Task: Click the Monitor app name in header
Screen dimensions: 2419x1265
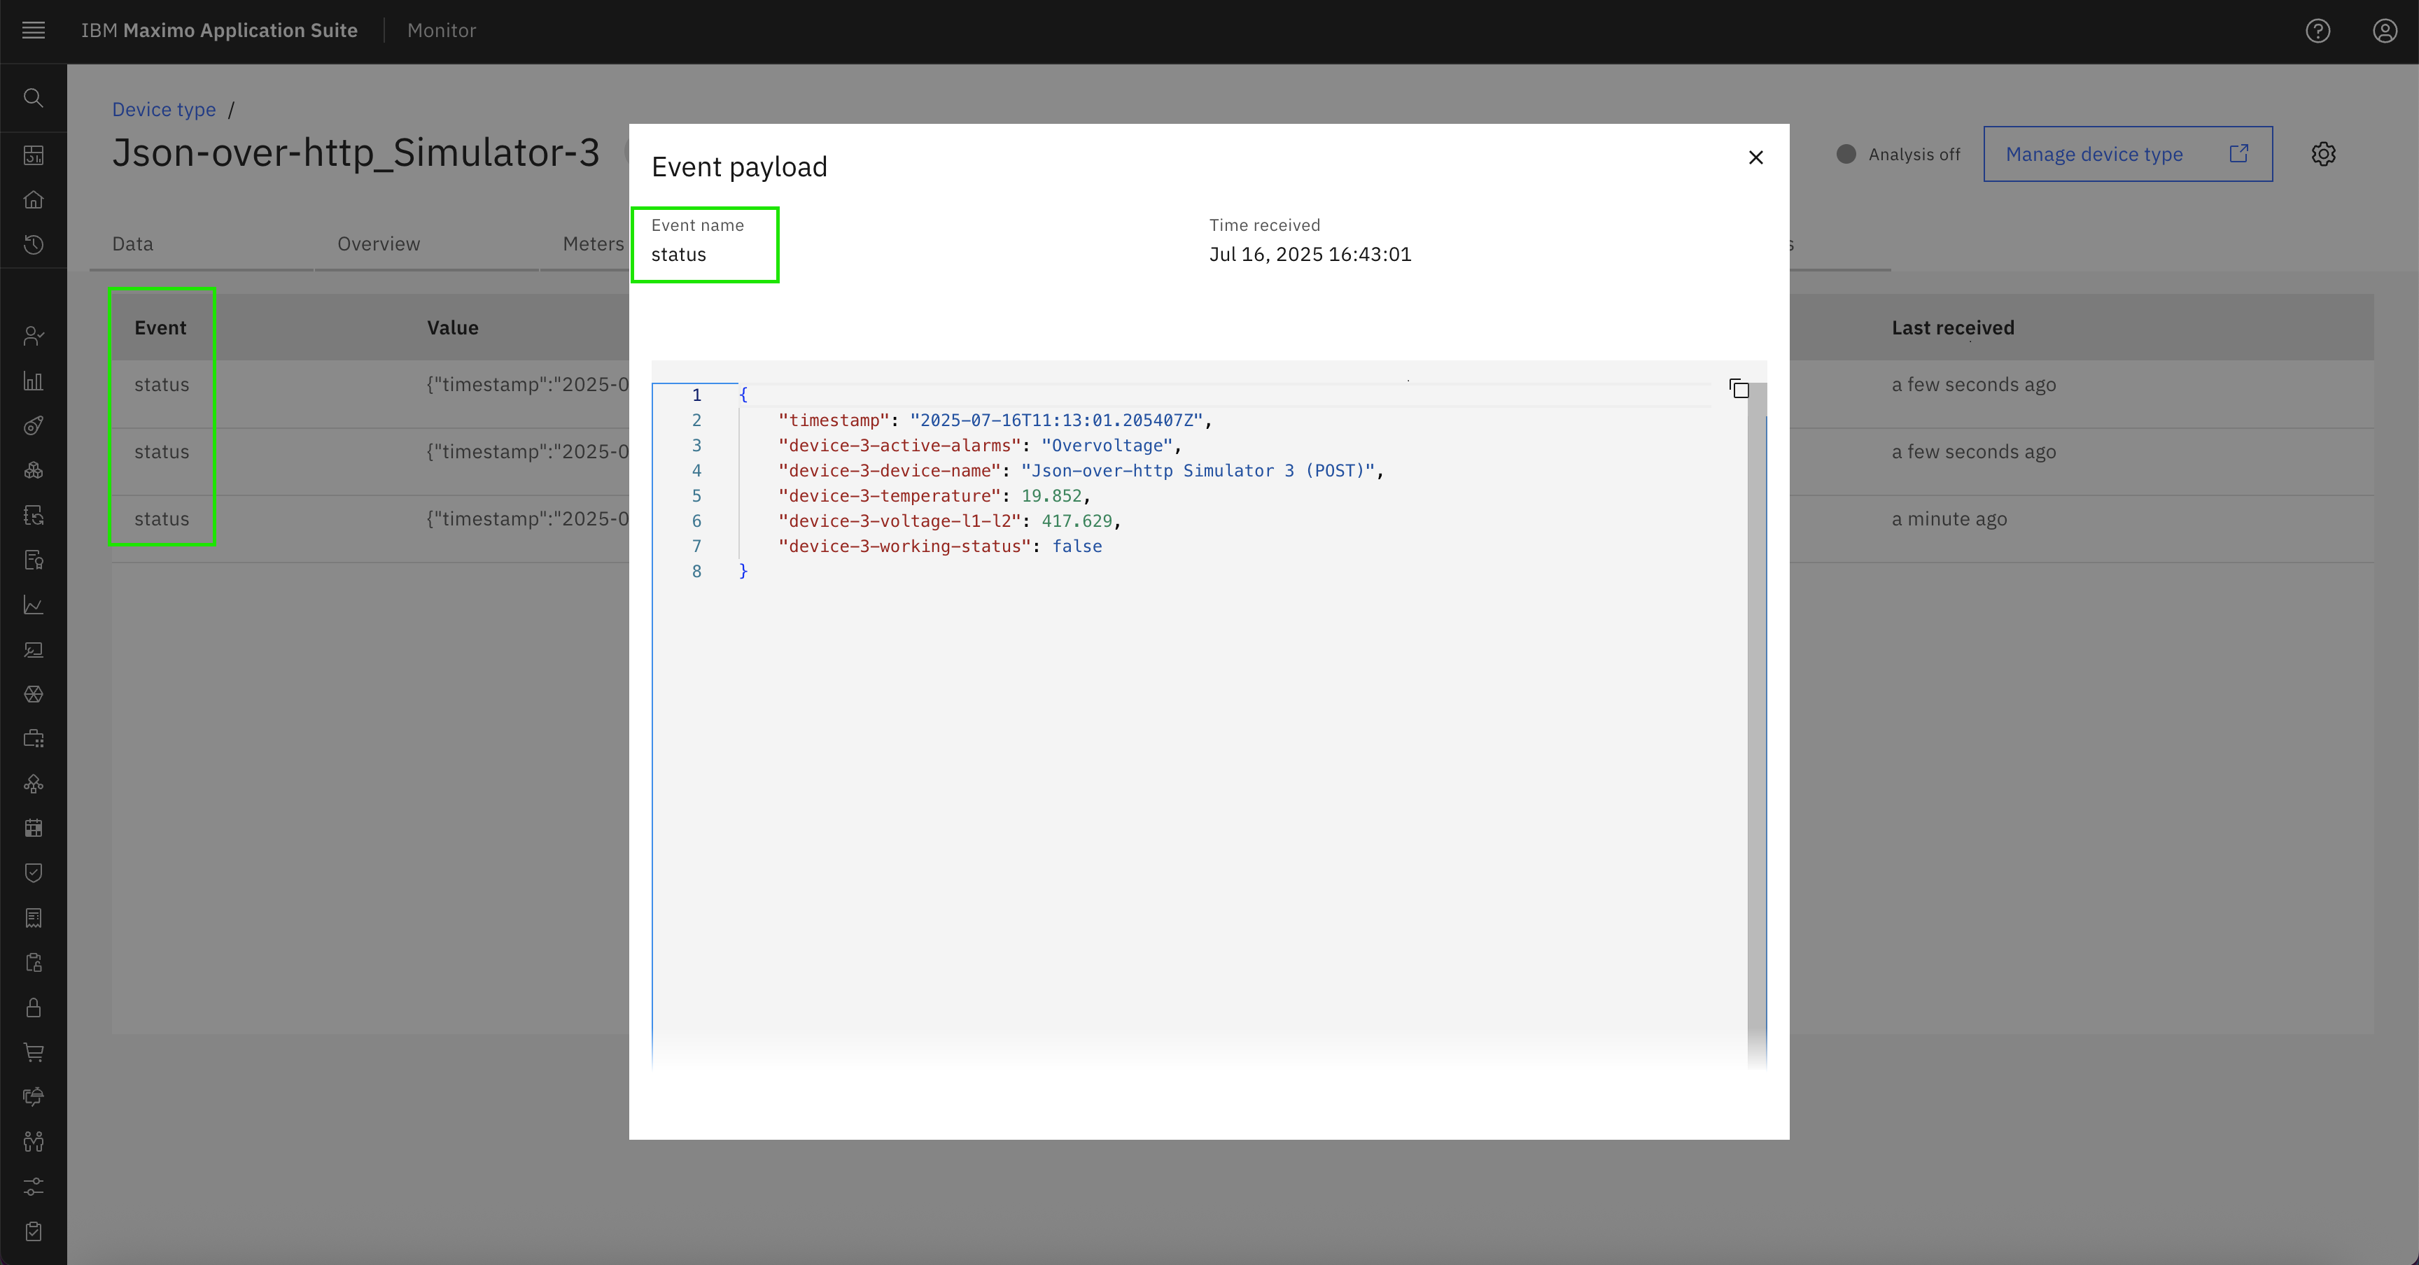Action: coord(442,30)
